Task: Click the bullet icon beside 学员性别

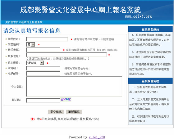Action: click(6, 44)
